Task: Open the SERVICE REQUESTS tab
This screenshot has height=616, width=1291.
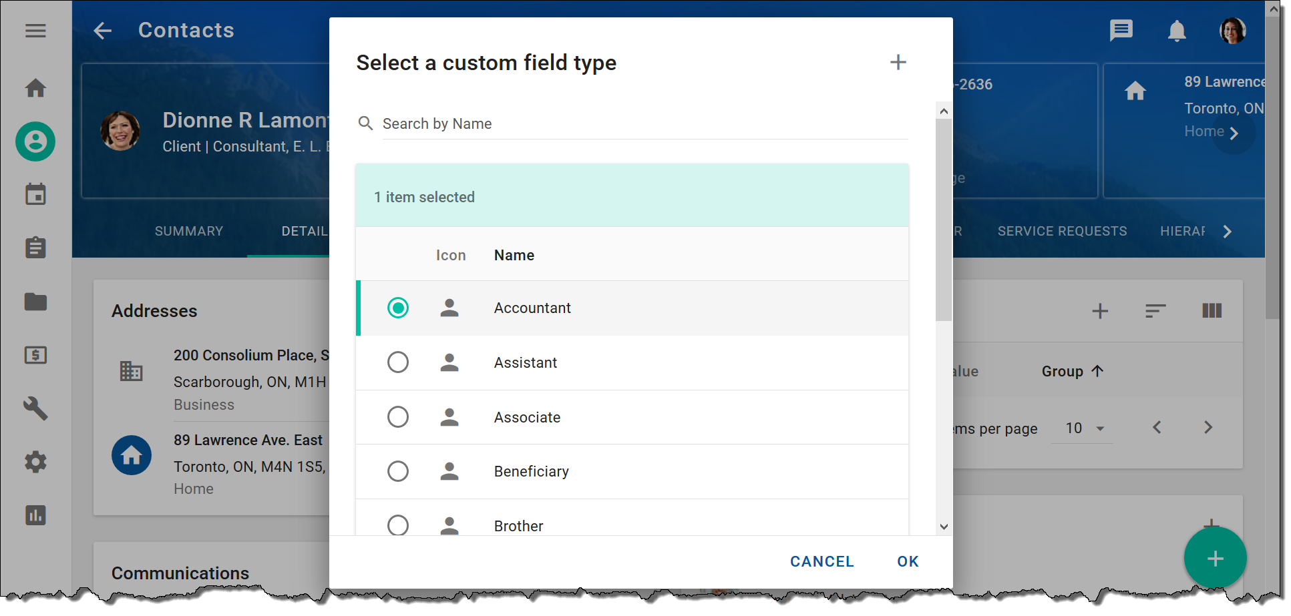Action: [1062, 231]
